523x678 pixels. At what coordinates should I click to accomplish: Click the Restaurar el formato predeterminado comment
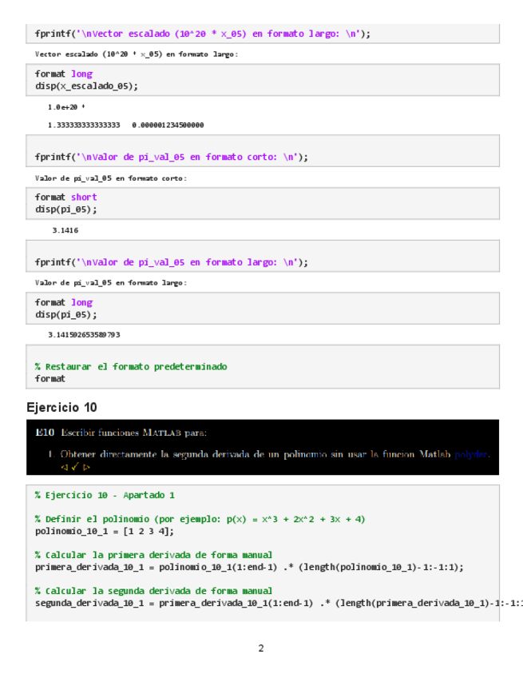pos(131,366)
